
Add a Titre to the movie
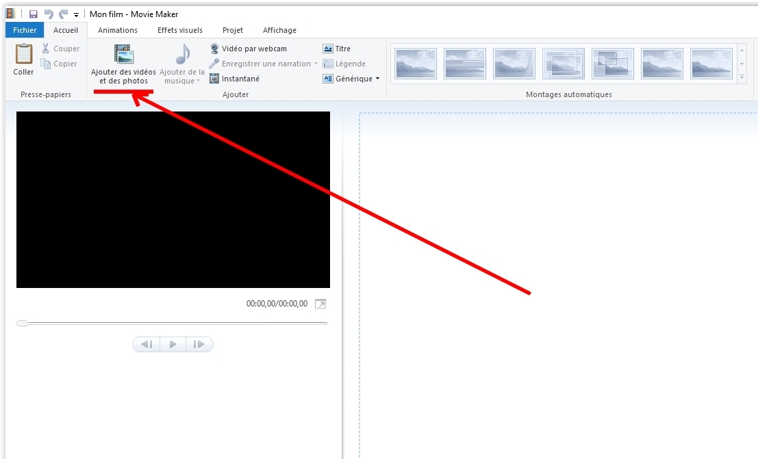(336, 49)
